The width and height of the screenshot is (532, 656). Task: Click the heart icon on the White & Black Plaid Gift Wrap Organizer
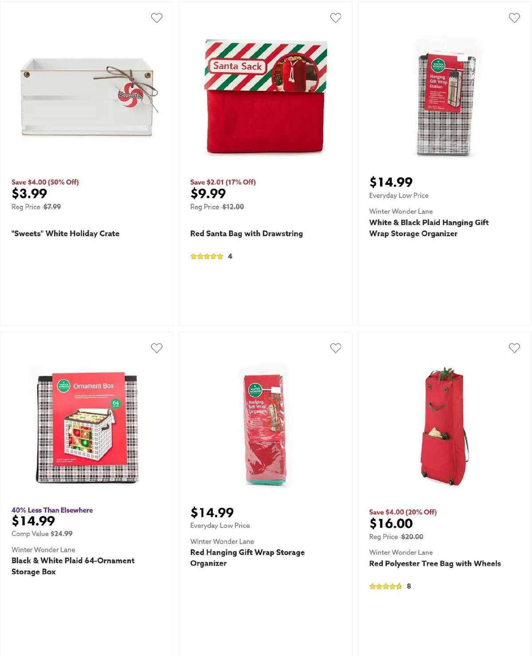(x=514, y=18)
